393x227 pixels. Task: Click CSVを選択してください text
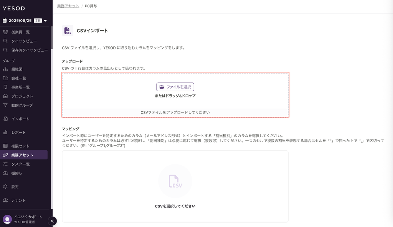coord(175,206)
